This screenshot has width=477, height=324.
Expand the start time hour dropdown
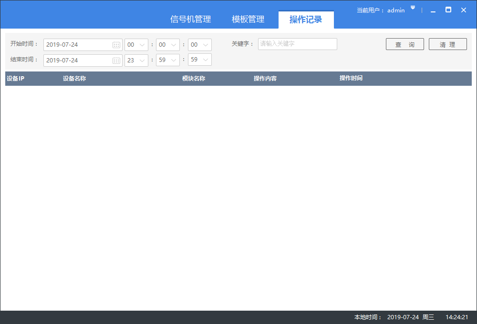(142, 45)
